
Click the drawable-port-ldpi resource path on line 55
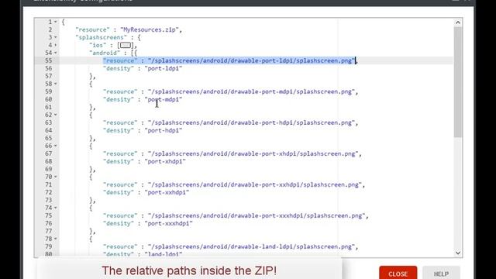click(x=251, y=60)
